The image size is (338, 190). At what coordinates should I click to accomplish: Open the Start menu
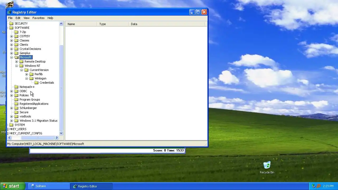coord(12,186)
